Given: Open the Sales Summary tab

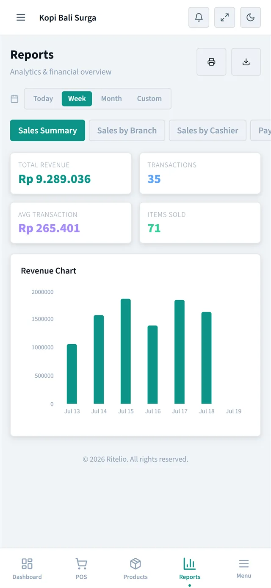Looking at the screenshot, I should pos(47,130).
